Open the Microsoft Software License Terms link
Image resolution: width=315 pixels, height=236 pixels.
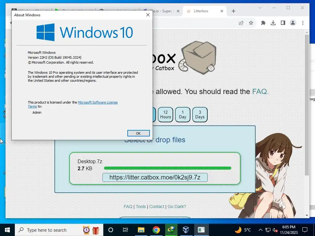pos(98,102)
